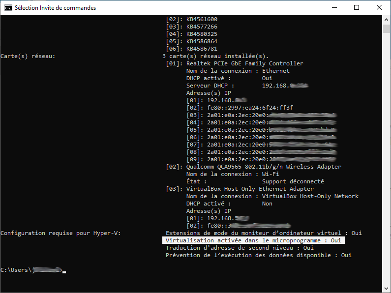This screenshot has height=293, width=391.
Task: Click 'Nom de la connexion : Wi-Fi' line
Action: pyautogui.click(x=233, y=174)
